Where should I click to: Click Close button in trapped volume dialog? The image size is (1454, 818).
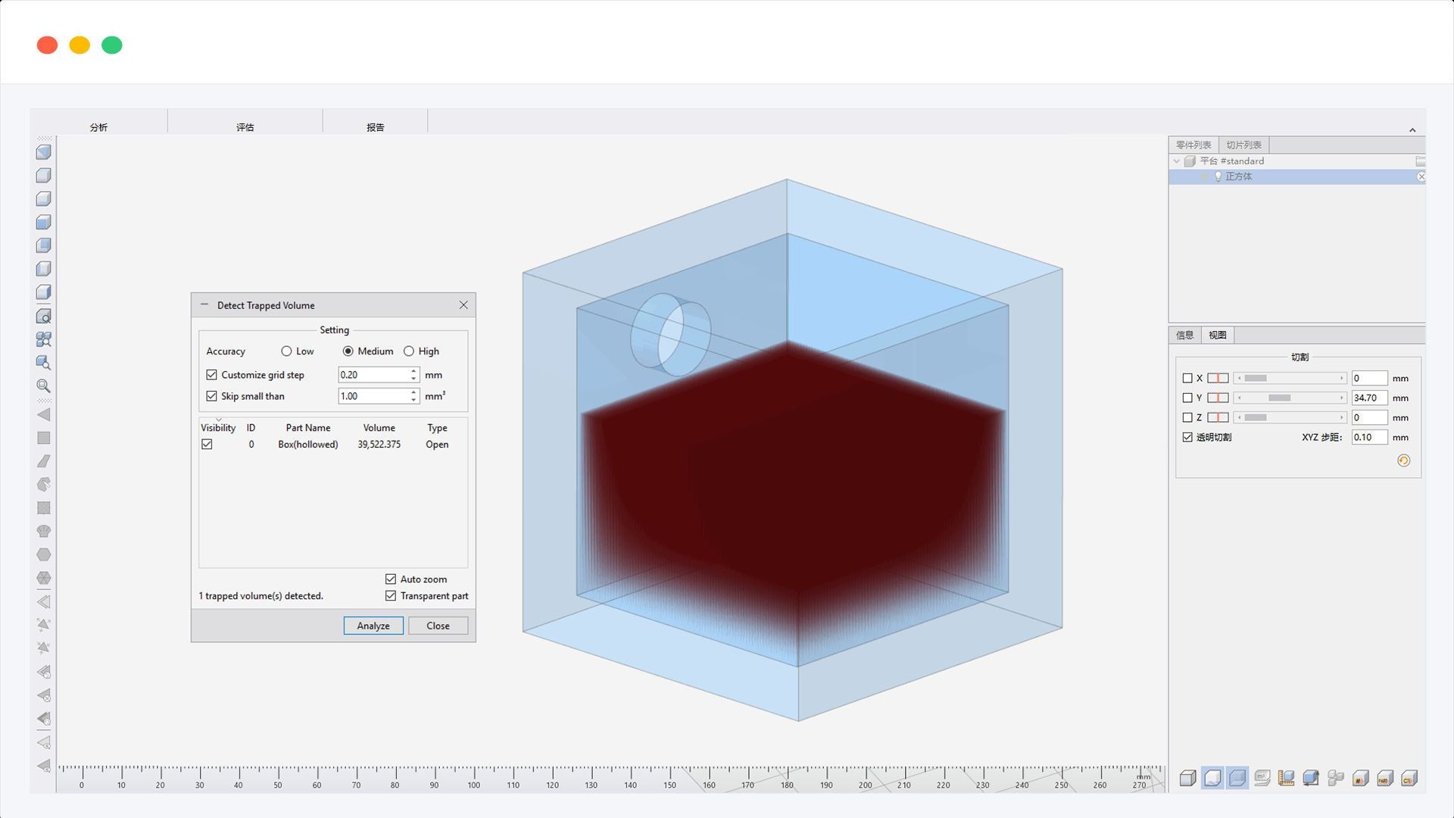tap(438, 626)
